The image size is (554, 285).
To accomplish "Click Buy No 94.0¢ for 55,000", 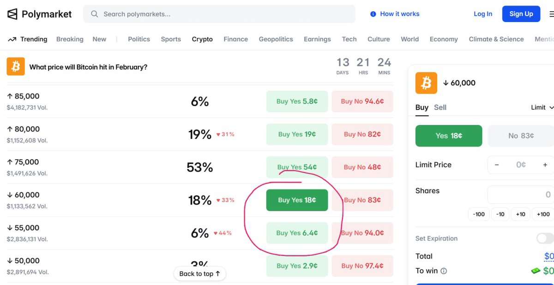I will click(x=362, y=233).
